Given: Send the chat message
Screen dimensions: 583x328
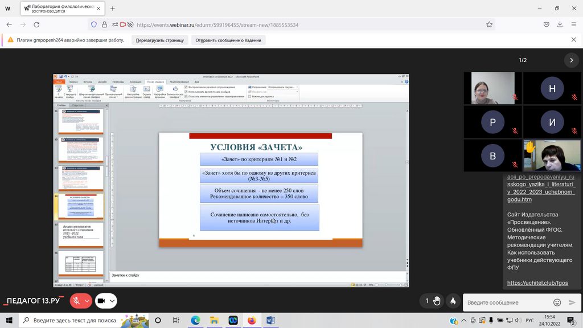Looking at the screenshot, I should 572,302.
